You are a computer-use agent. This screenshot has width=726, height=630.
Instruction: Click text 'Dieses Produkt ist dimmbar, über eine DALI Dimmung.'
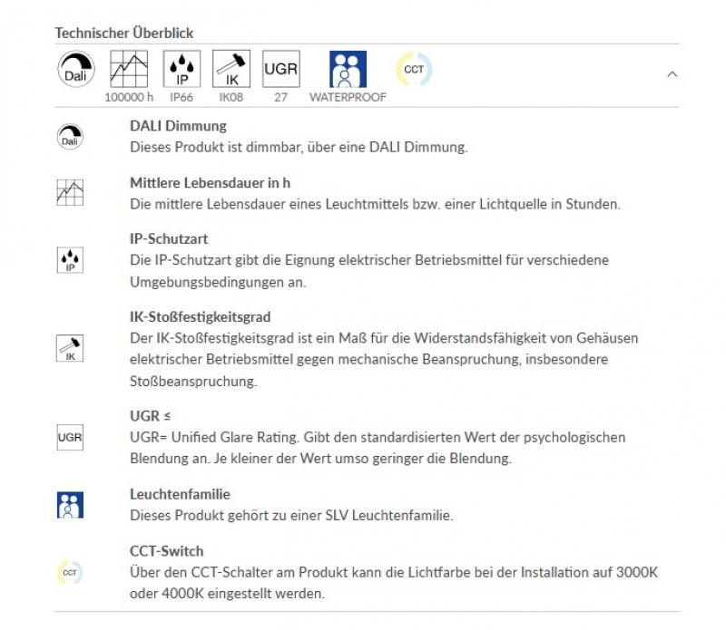299,147
